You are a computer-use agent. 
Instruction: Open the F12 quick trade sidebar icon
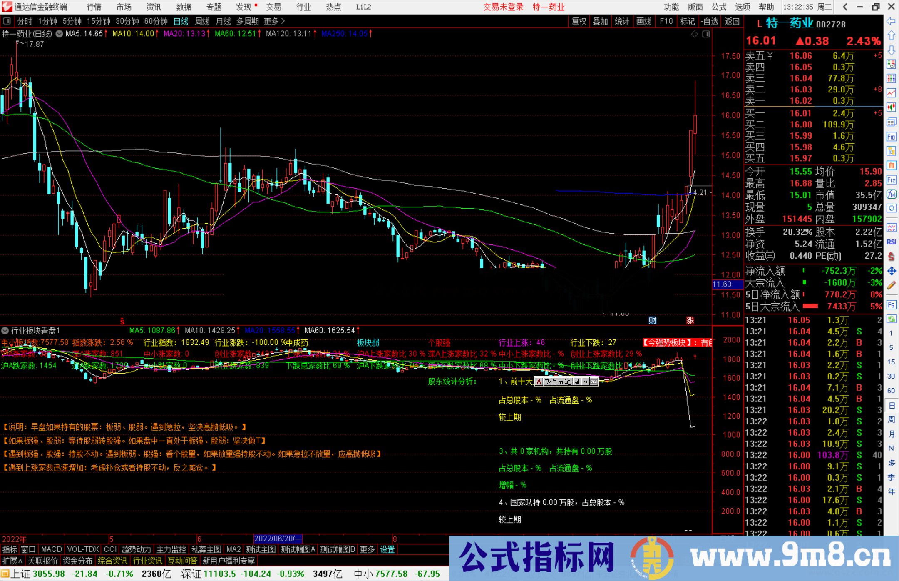click(x=892, y=180)
